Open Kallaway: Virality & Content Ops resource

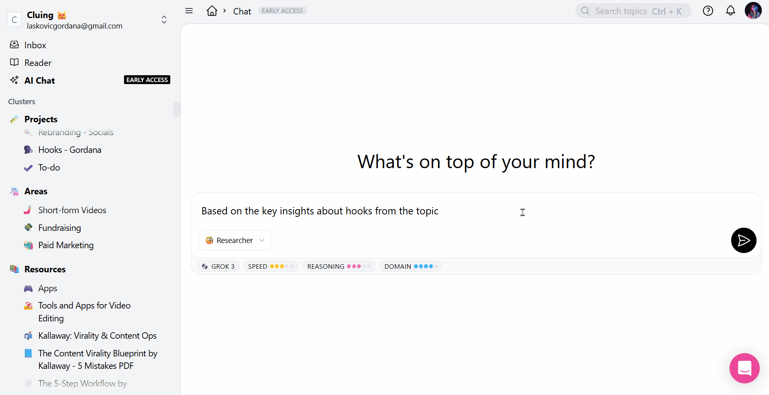click(97, 335)
